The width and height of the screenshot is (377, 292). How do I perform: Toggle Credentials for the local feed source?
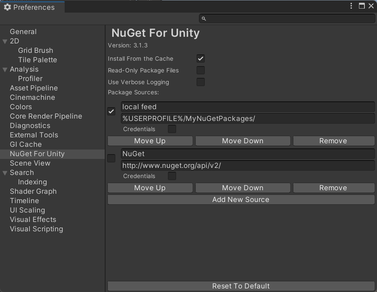[171, 129]
